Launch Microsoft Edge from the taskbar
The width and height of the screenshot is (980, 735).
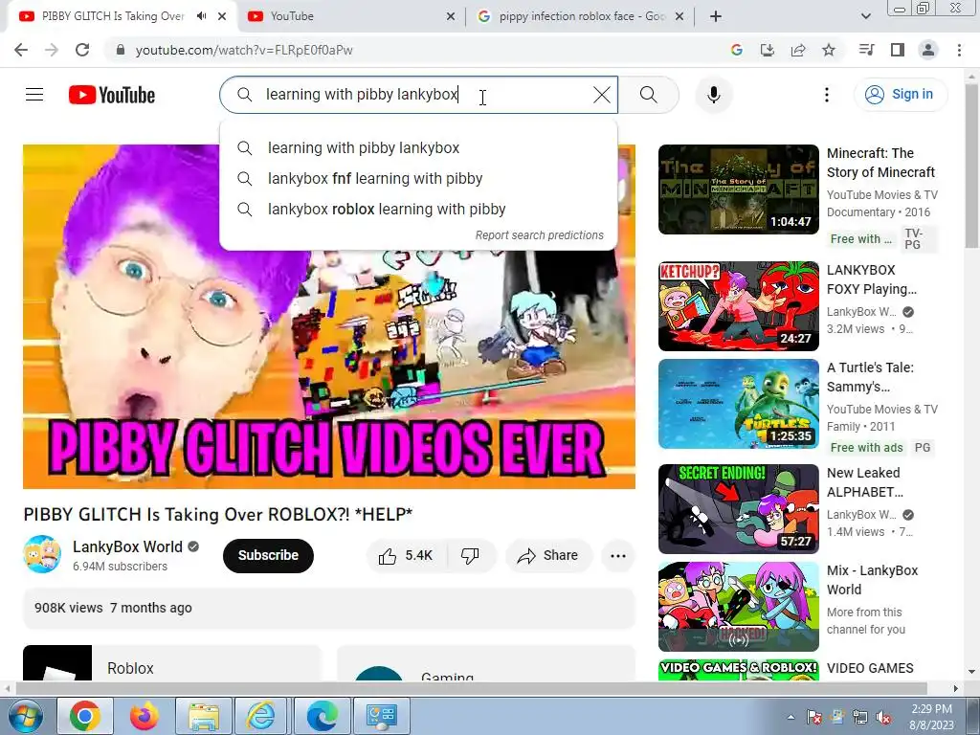coord(323,716)
